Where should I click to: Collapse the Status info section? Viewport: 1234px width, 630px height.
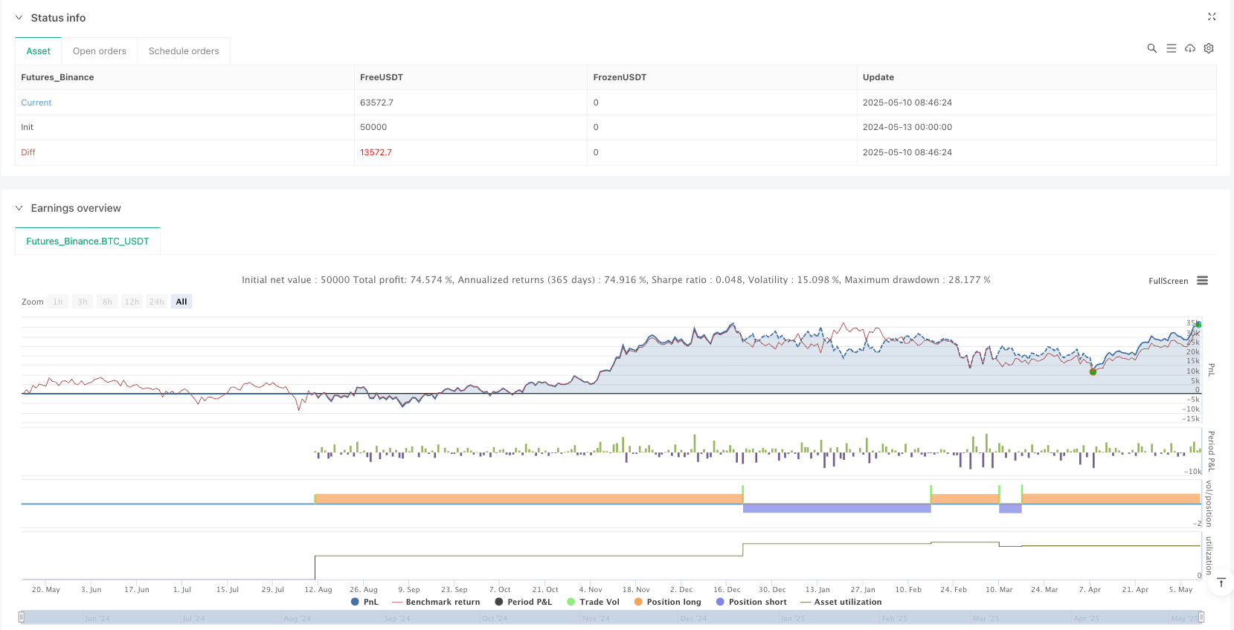pos(19,18)
